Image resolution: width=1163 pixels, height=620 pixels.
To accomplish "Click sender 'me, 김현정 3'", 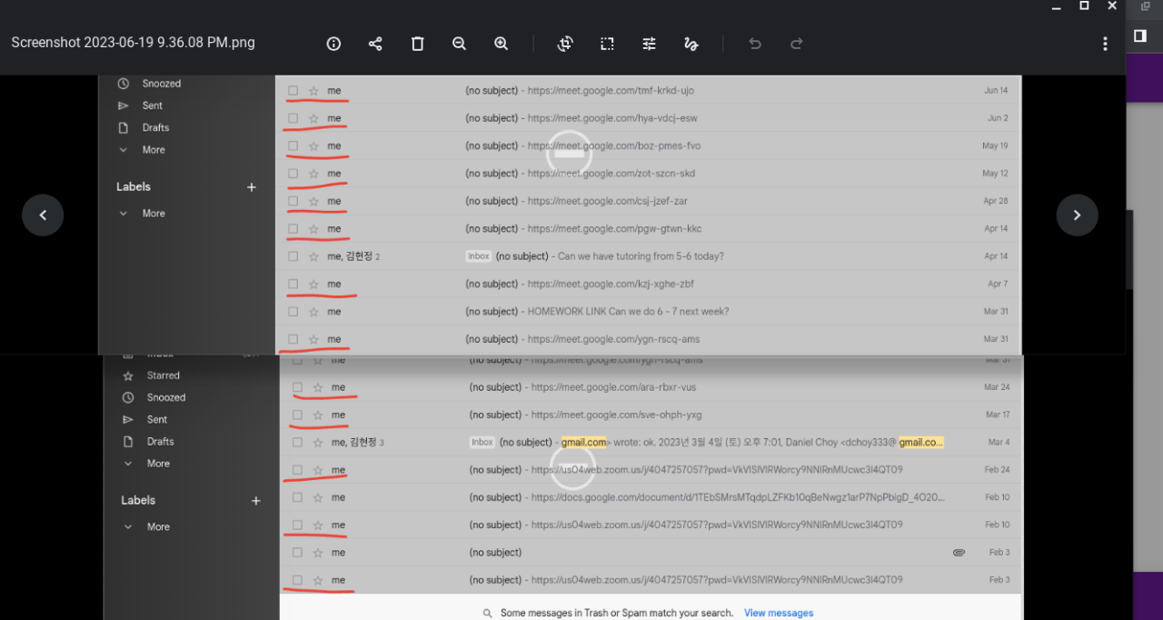I will pos(358,443).
